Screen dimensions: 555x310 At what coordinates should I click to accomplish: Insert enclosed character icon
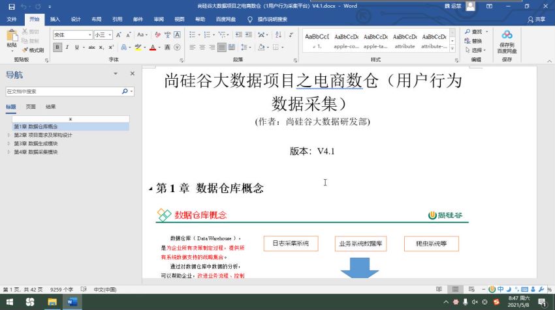[x=178, y=47]
